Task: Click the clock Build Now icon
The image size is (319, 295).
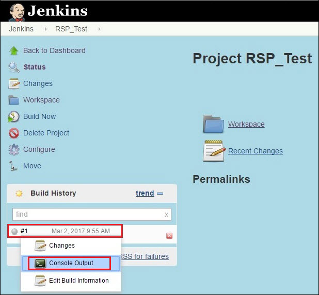Action: click(13, 117)
